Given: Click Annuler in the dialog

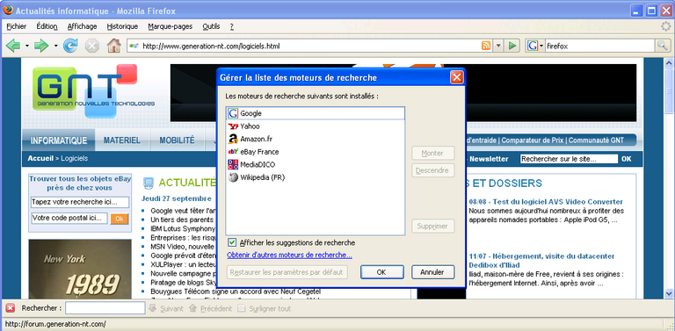Looking at the screenshot, I should pos(433,272).
